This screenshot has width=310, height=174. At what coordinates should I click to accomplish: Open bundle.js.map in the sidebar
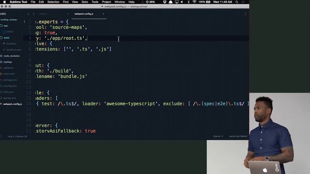pos(14,50)
